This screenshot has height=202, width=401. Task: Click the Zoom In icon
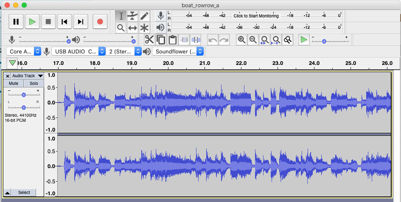[x=241, y=40]
